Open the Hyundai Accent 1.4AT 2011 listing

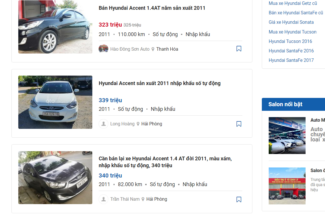pyautogui.click(x=151, y=8)
